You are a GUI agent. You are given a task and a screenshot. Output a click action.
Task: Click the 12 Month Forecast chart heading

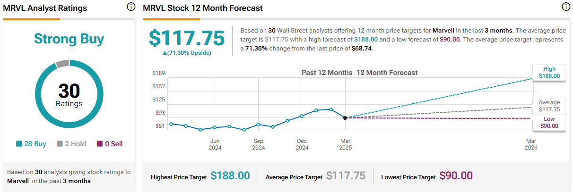(x=387, y=73)
